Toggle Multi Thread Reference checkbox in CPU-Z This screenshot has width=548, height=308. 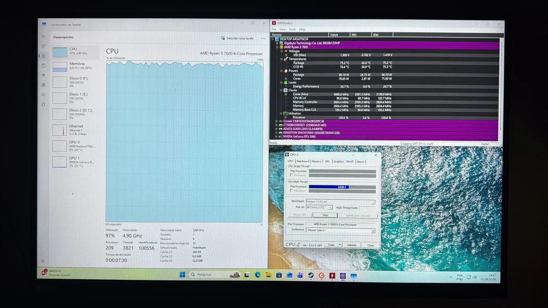click(x=292, y=191)
